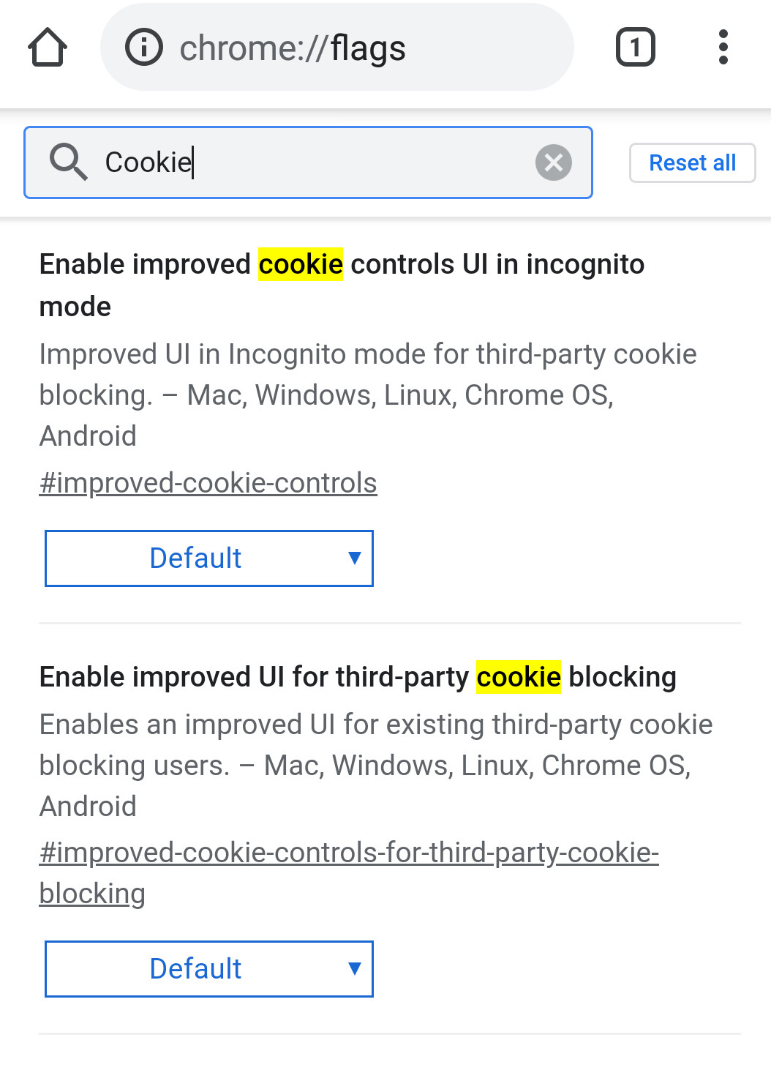Select the flag description mentioning Incognito mode
771x1092 pixels.
368,395
